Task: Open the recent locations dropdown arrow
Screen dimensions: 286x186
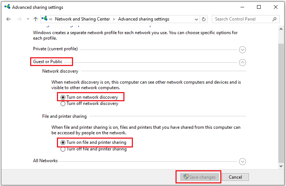Action: point(28,19)
